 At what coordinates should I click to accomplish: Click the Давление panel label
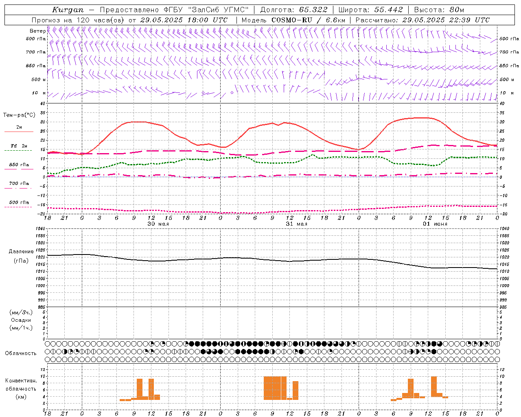click(x=21, y=252)
